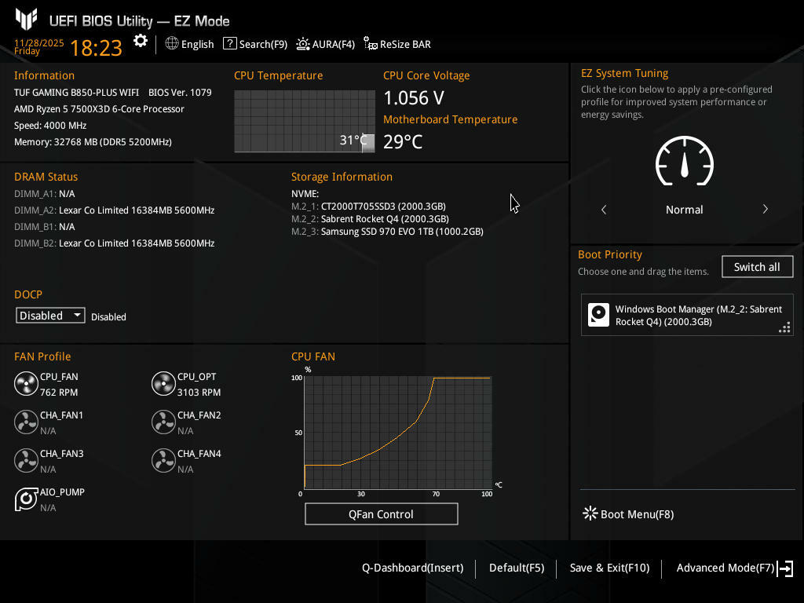This screenshot has height=603, width=804.
Task: Open AURA (F4) lighting settings
Action: coord(325,44)
